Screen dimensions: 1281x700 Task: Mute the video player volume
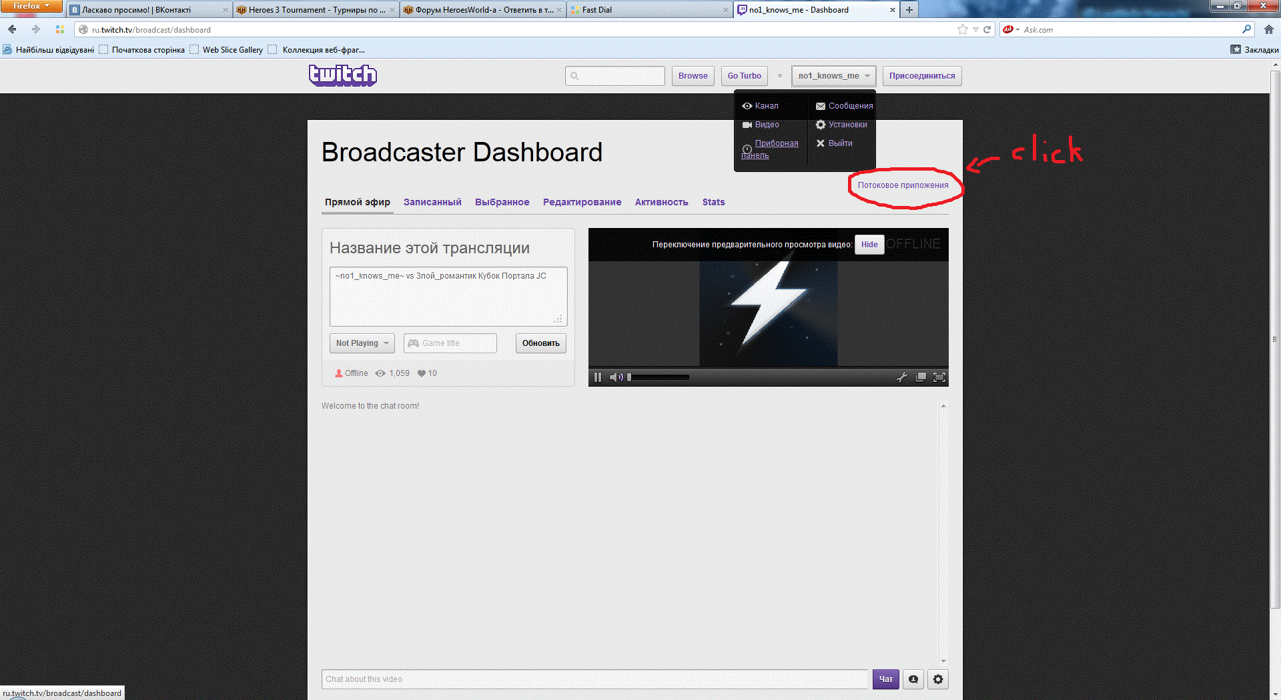point(616,377)
